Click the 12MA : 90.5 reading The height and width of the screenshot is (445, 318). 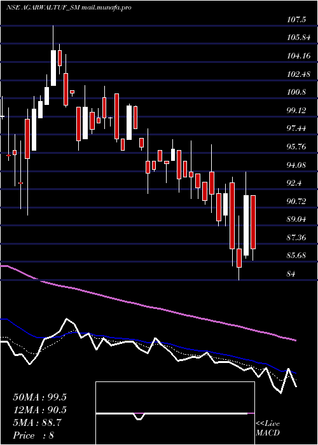[39, 410]
